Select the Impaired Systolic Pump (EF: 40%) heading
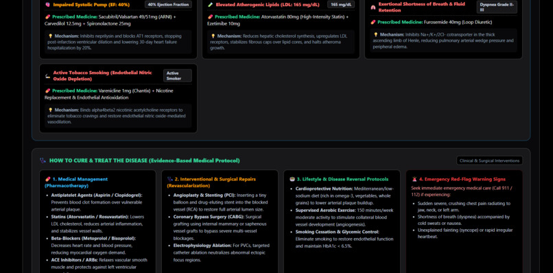This screenshot has width=553, height=273. click(91, 5)
